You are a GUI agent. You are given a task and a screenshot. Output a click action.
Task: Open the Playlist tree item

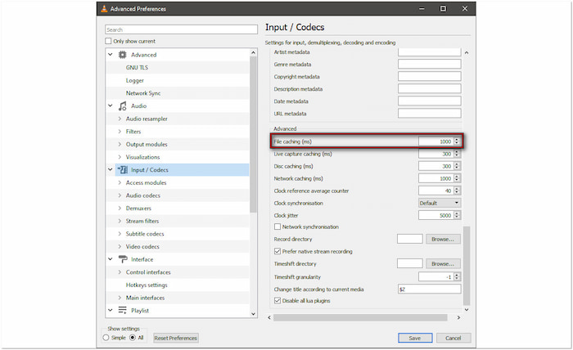coord(140,310)
